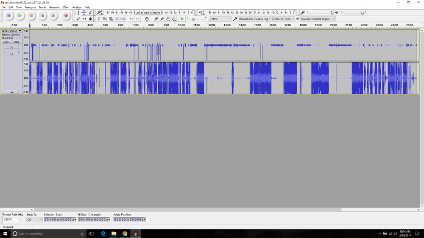Choose the Time Shift tool
Screen dimensions: 424x238
(x=84, y=19)
